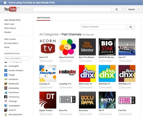This screenshot has width=143, height=117.
Task: Click the Search channels input field
Action: coord(103,27)
